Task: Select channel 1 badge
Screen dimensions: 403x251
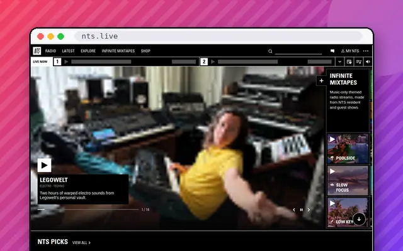Action: pos(57,61)
